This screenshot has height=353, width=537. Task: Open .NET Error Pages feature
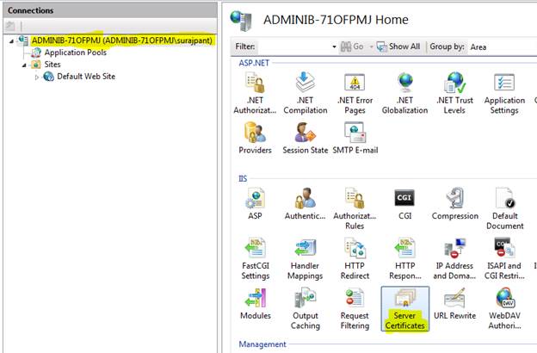click(355, 93)
